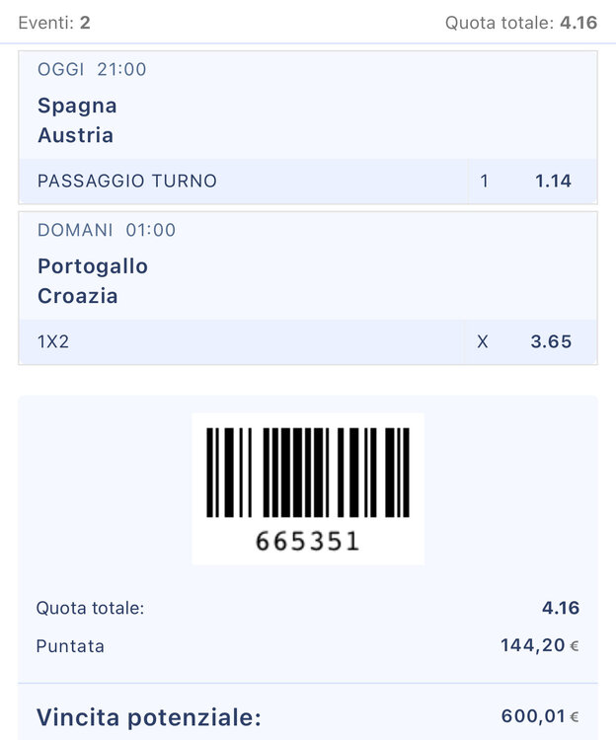Tap OGGI 21:00 event time
Screen dimensions: 616x740
pyautogui.click(x=92, y=69)
